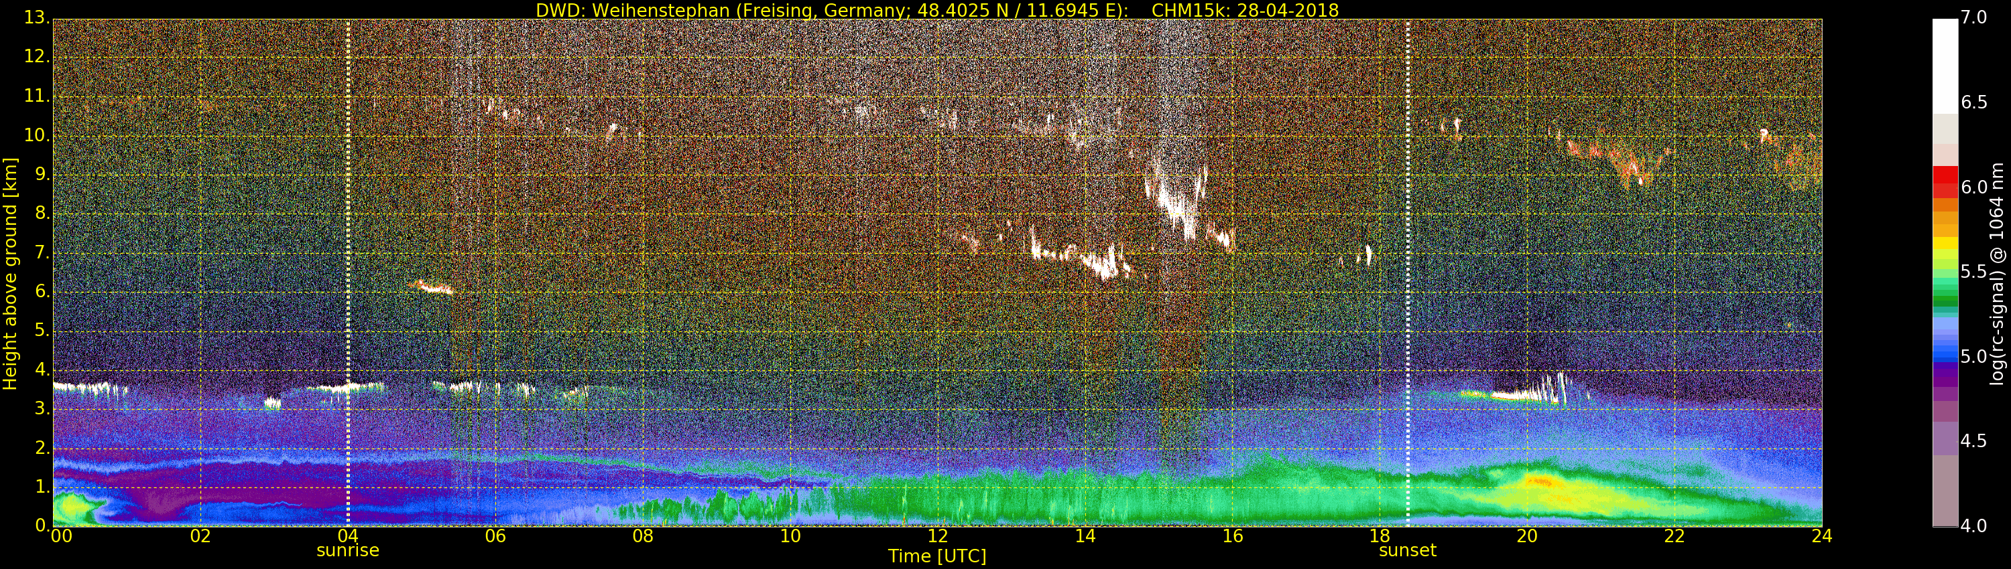Click the 7. height-axis tick label
2011x569 pixels.
[42, 252]
